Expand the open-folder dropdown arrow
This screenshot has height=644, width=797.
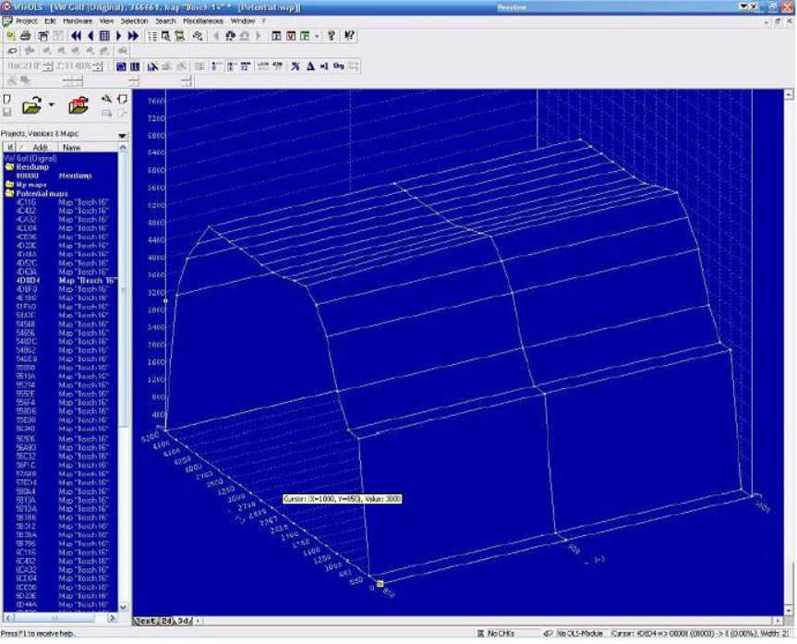[52, 105]
